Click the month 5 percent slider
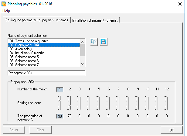Viewport: 187px width, 136px height. click(99, 103)
